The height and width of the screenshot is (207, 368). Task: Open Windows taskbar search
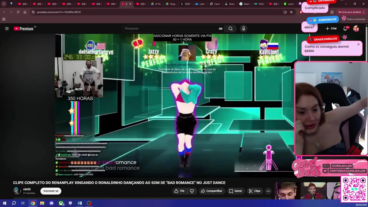(14, 203)
